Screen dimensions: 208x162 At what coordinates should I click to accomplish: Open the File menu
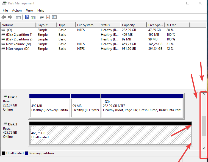[x=5, y=10]
